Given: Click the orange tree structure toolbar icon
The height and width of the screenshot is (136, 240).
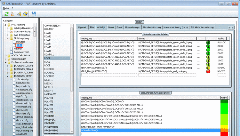Looking at the screenshot, I should (x=12, y=14).
